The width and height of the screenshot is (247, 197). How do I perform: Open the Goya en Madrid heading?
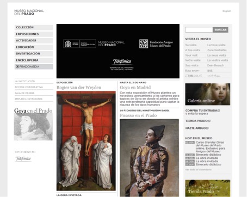click(135, 88)
